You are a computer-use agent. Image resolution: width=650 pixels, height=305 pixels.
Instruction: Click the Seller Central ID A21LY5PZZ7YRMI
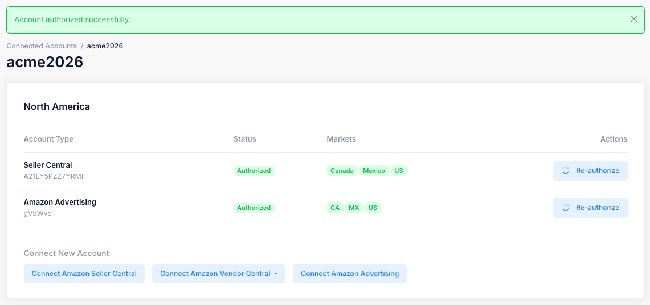click(54, 176)
